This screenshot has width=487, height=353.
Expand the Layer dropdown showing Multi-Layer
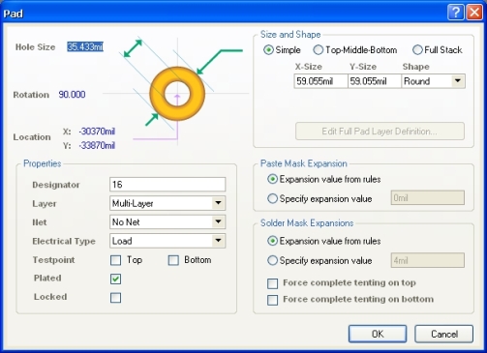(219, 203)
